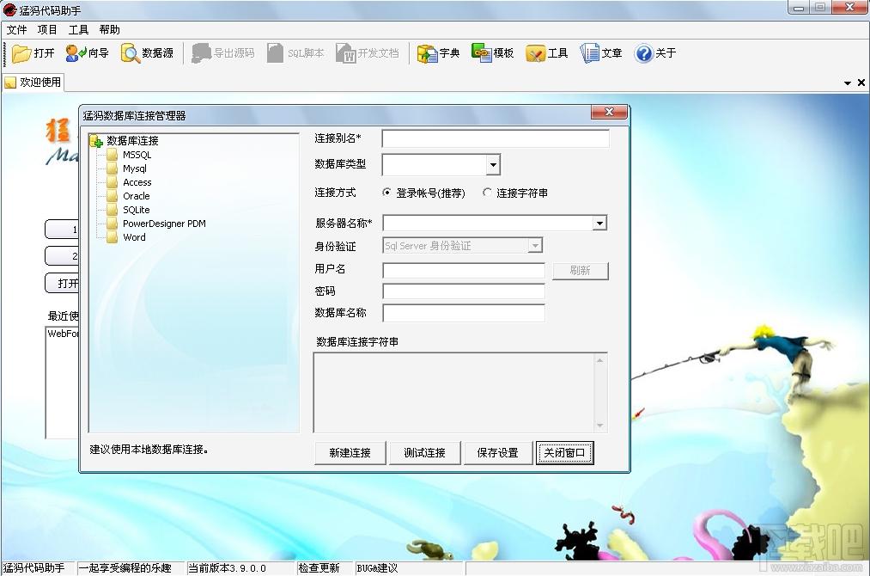Click the 新建连接 button
This screenshot has width=870, height=576.
[350, 453]
